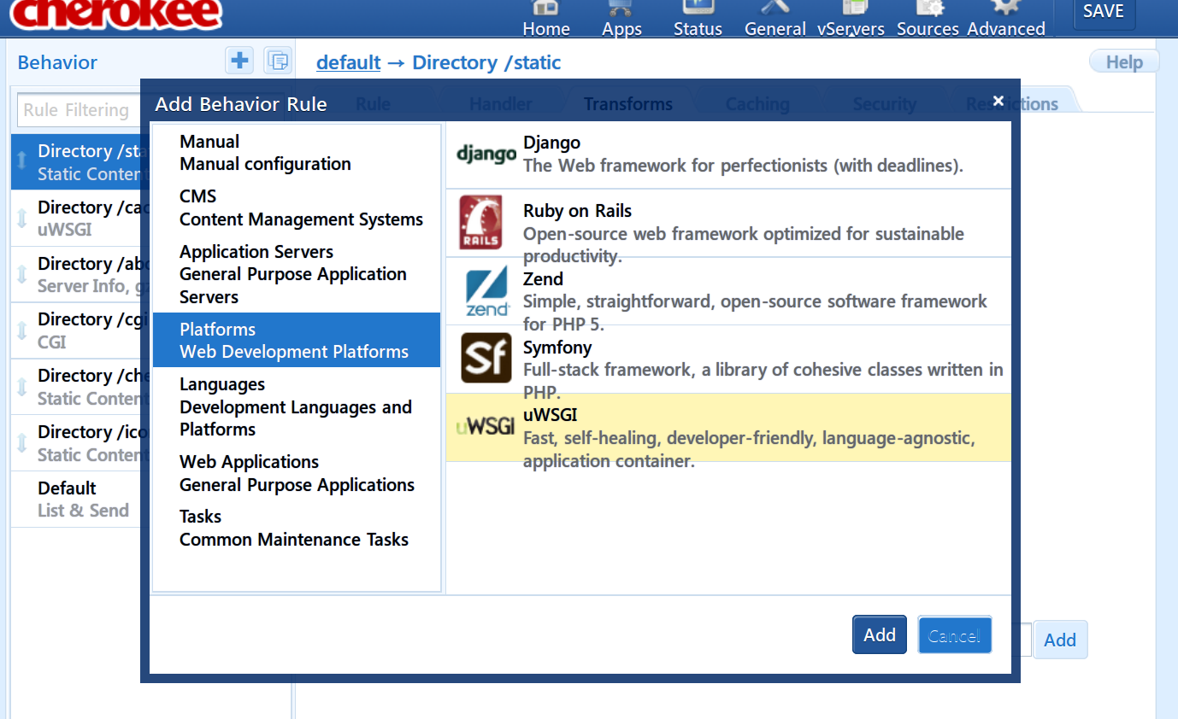Follow the default vServer link

pos(348,62)
